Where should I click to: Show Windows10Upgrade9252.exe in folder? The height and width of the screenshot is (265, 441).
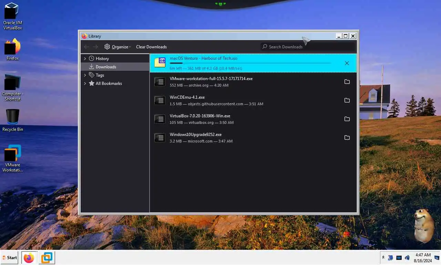point(347,138)
